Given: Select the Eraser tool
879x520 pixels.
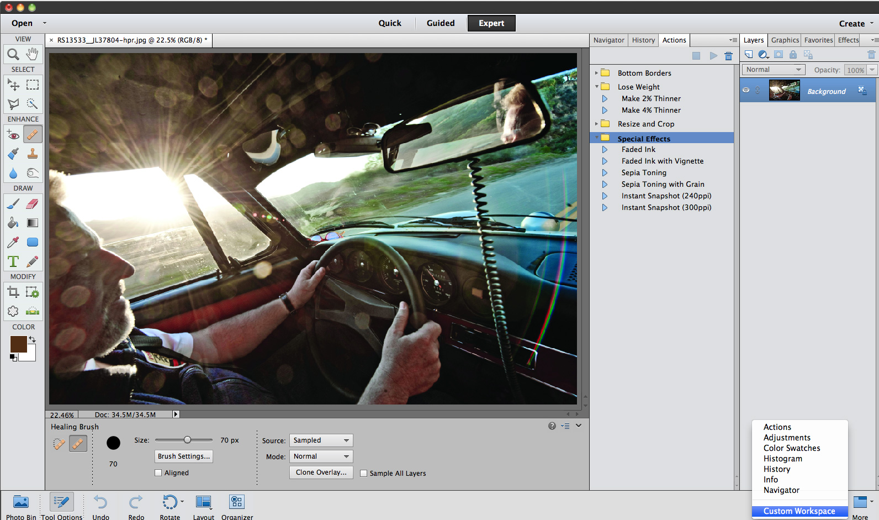Looking at the screenshot, I should 33,203.
